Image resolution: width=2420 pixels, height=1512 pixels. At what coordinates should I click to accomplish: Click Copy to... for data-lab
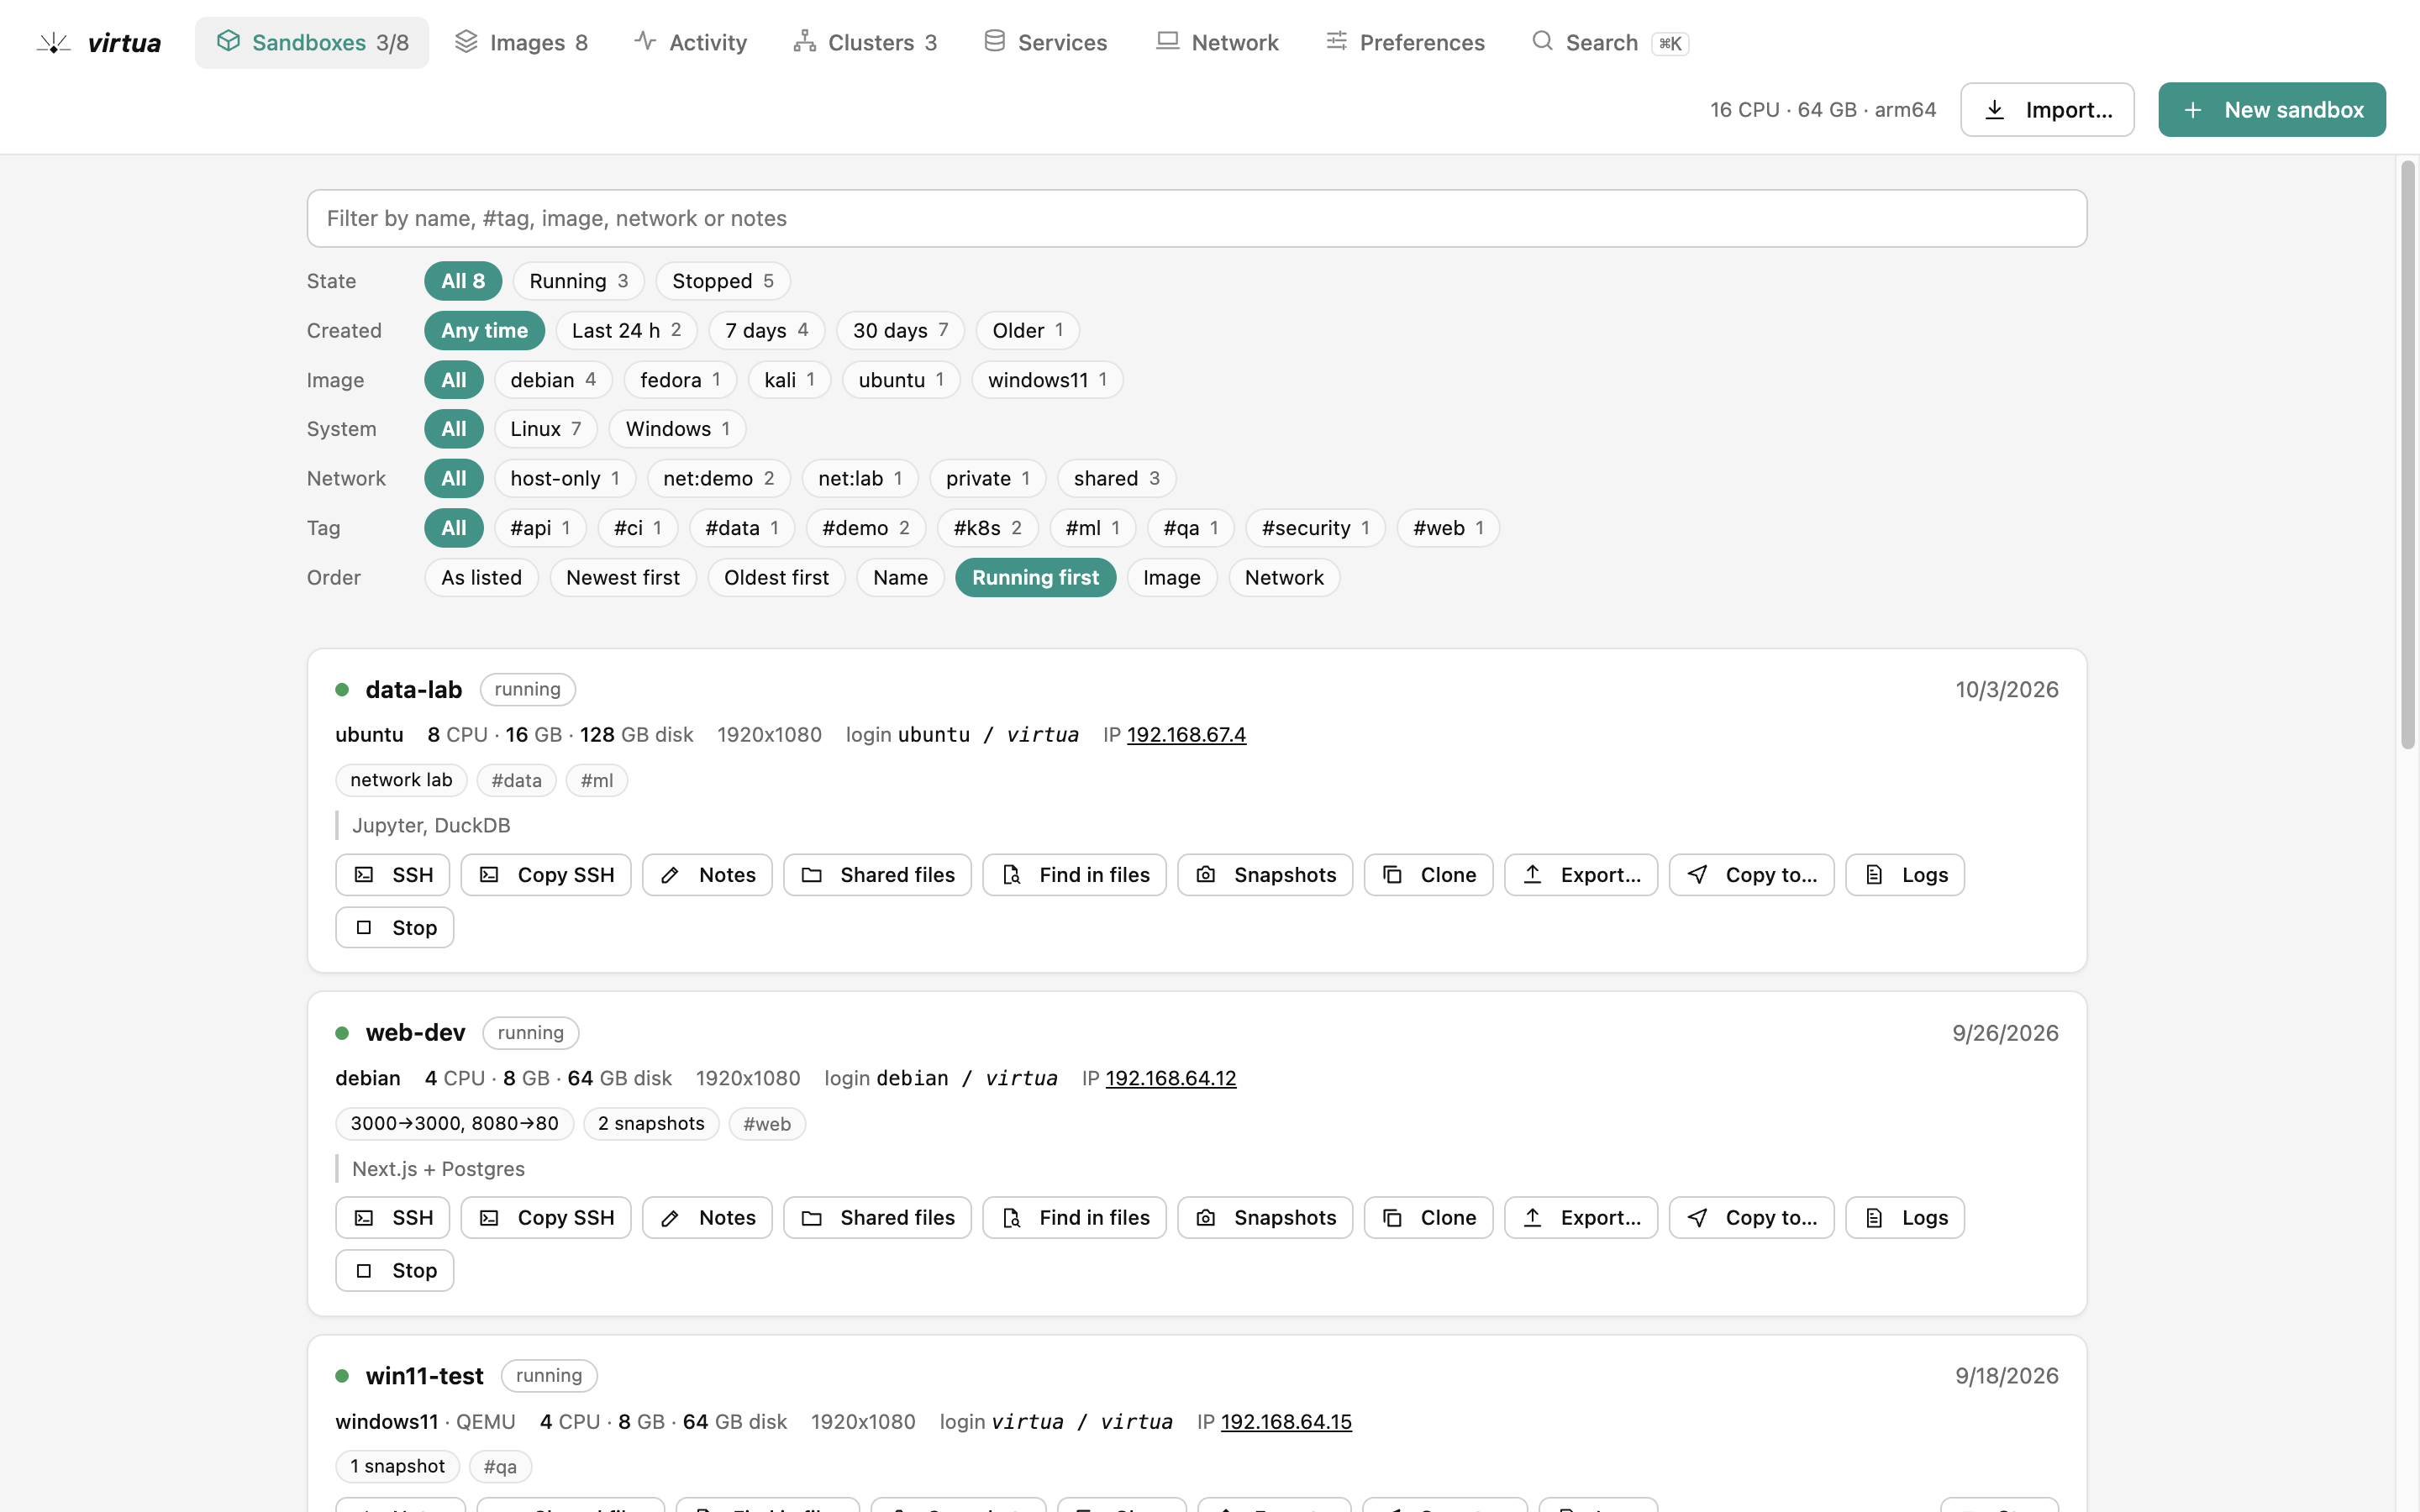click(1751, 875)
